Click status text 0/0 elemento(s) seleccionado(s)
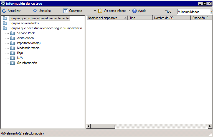The height and width of the screenshot is (137, 213). [x=22, y=133]
